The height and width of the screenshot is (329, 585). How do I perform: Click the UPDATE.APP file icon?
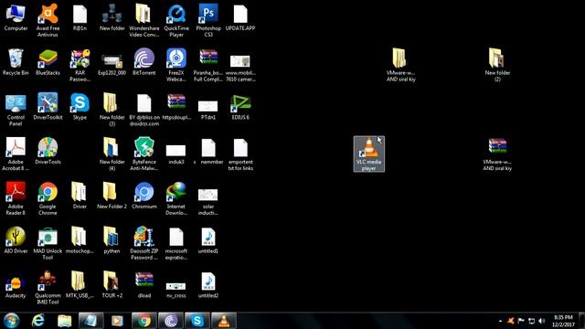click(240, 18)
